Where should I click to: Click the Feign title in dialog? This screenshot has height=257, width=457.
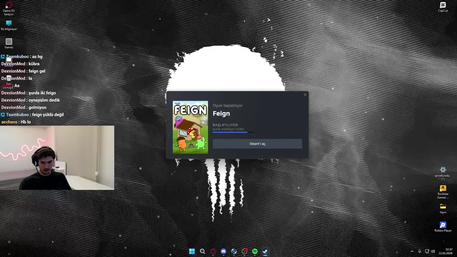click(x=221, y=114)
